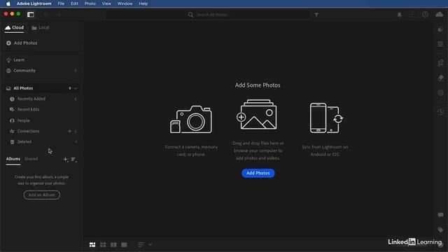Switch to the Shared tab

pyautogui.click(x=31, y=159)
